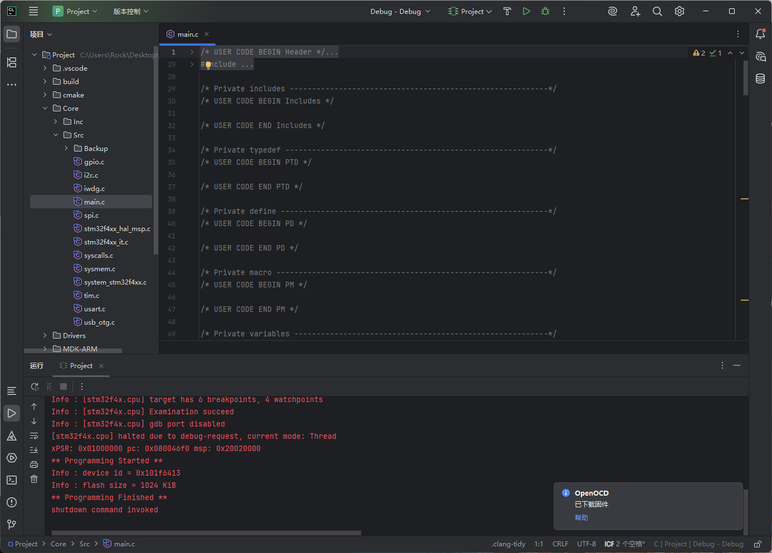Click the console horizontal scrollbar
Screen dimensions: 772x553
click(206, 533)
